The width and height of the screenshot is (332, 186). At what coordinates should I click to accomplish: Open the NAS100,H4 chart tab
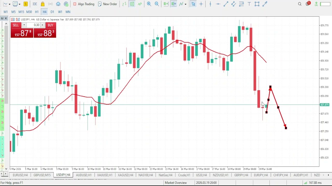tap(146, 175)
